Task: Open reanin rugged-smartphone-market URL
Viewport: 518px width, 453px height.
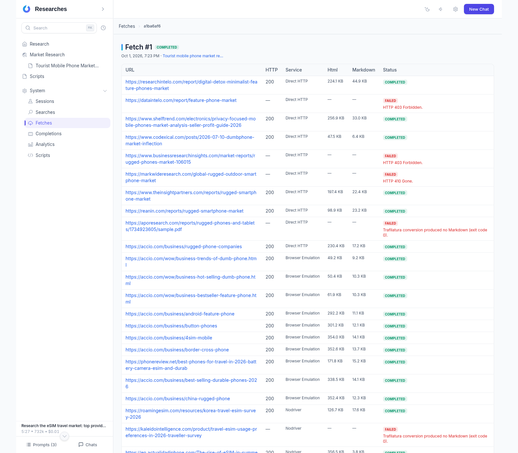Action: [x=185, y=211]
